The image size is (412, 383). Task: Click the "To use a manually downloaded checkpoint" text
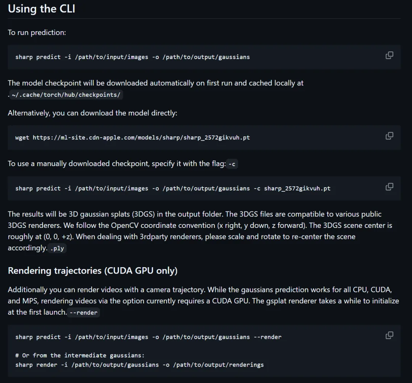116,163
